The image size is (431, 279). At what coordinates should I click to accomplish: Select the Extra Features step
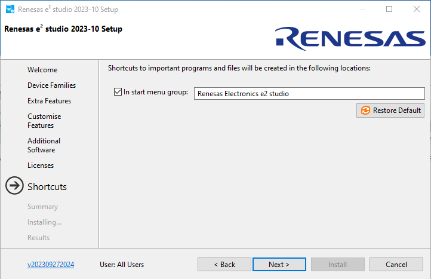tap(49, 101)
